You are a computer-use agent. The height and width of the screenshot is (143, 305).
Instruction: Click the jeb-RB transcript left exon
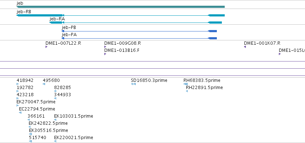tap(39, 15)
